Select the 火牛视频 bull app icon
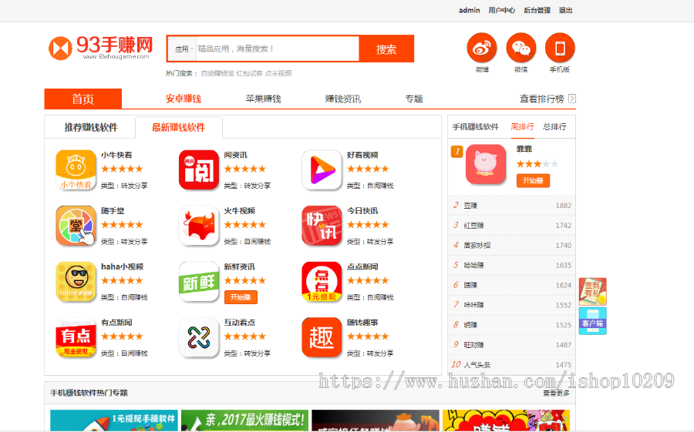The width and height of the screenshot is (694, 432). 199,226
